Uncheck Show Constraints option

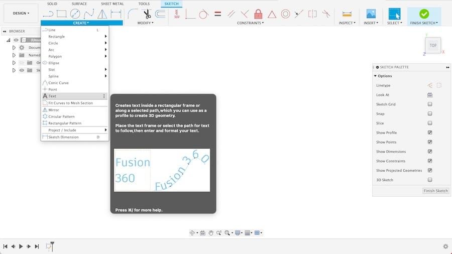430,161
